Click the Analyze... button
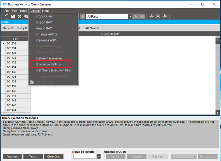 13,157
